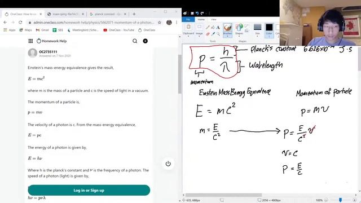361x203 pixels.
Task: Click the OC2735111 username text
Action: [48, 52]
